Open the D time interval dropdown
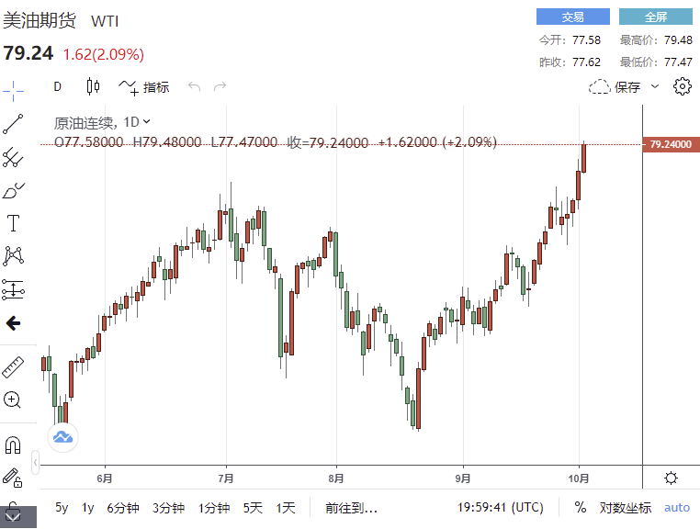This screenshot has height=529, width=700. pos(57,87)
